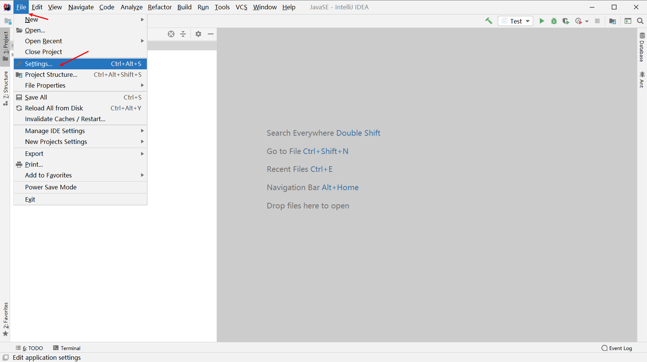Open the Z: Structure tool window

pyautogui.click(x=6, y=88)
